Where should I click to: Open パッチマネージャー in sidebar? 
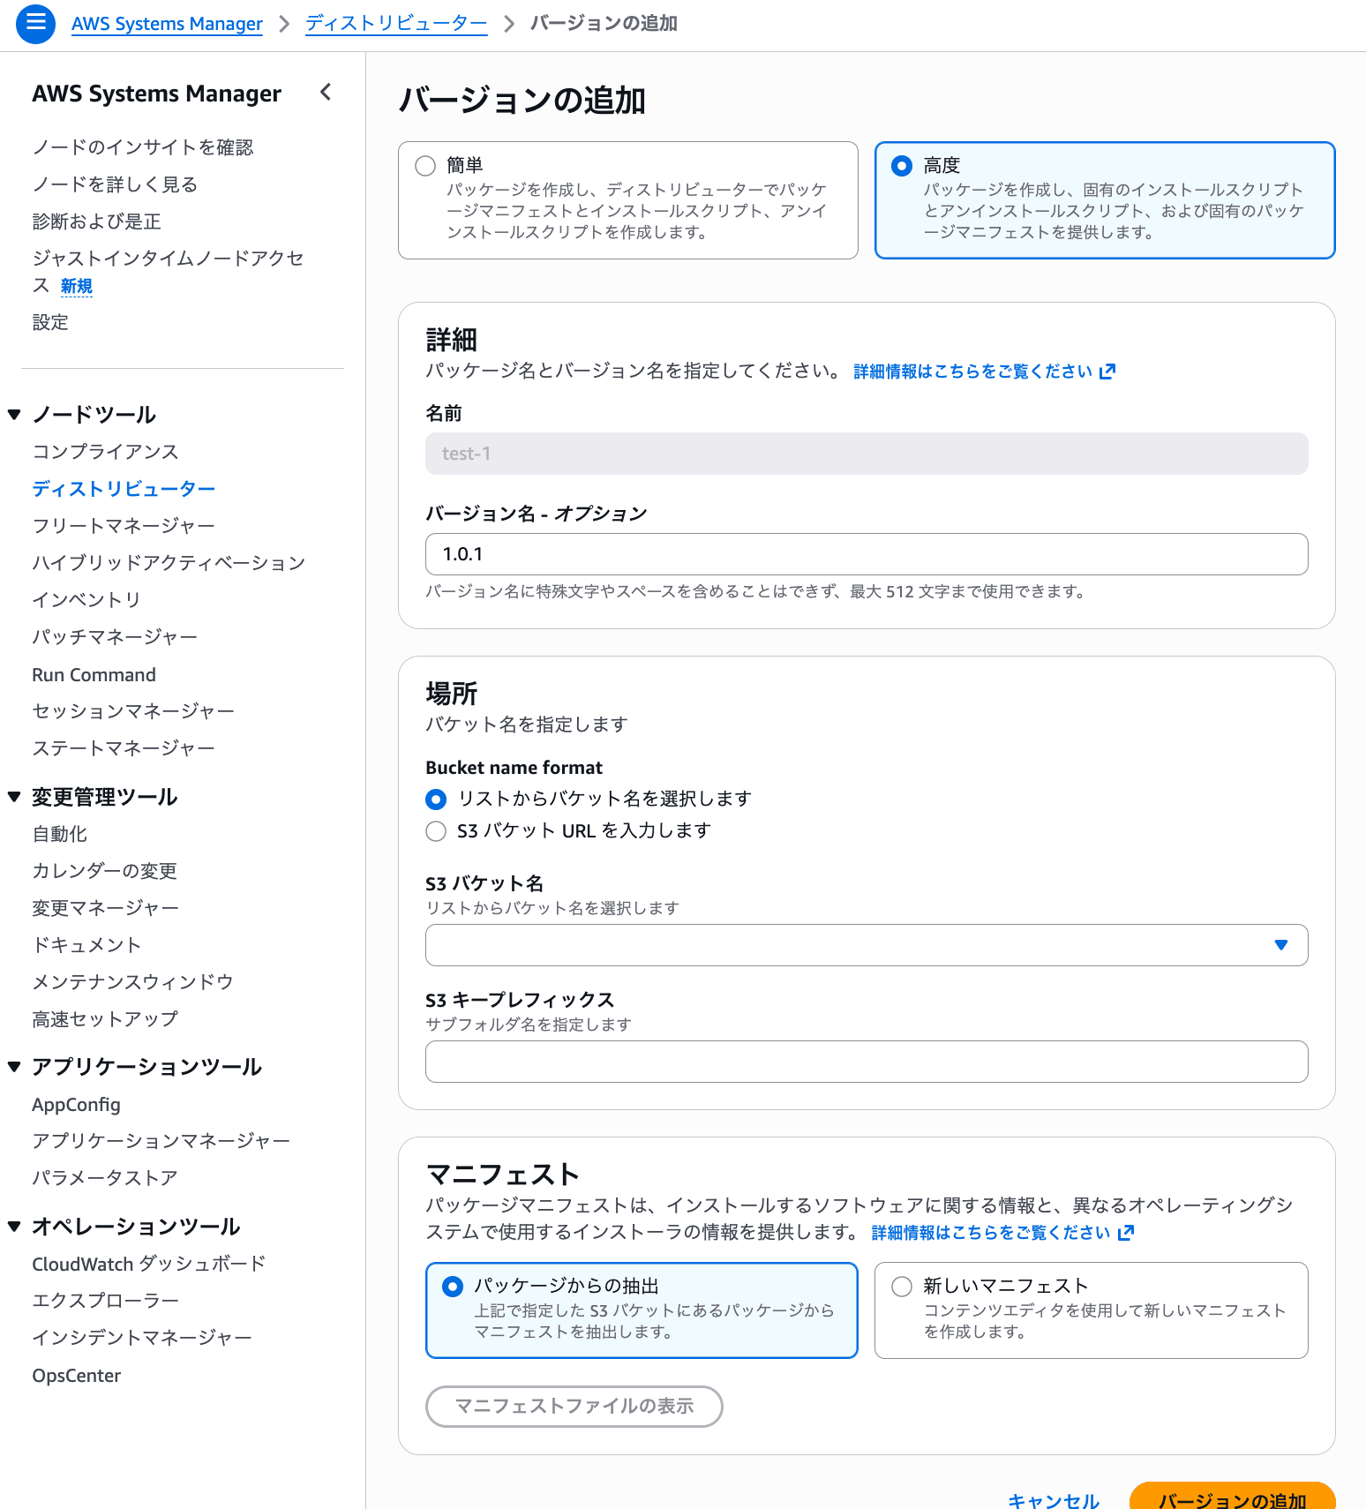(x=115, y=637)
